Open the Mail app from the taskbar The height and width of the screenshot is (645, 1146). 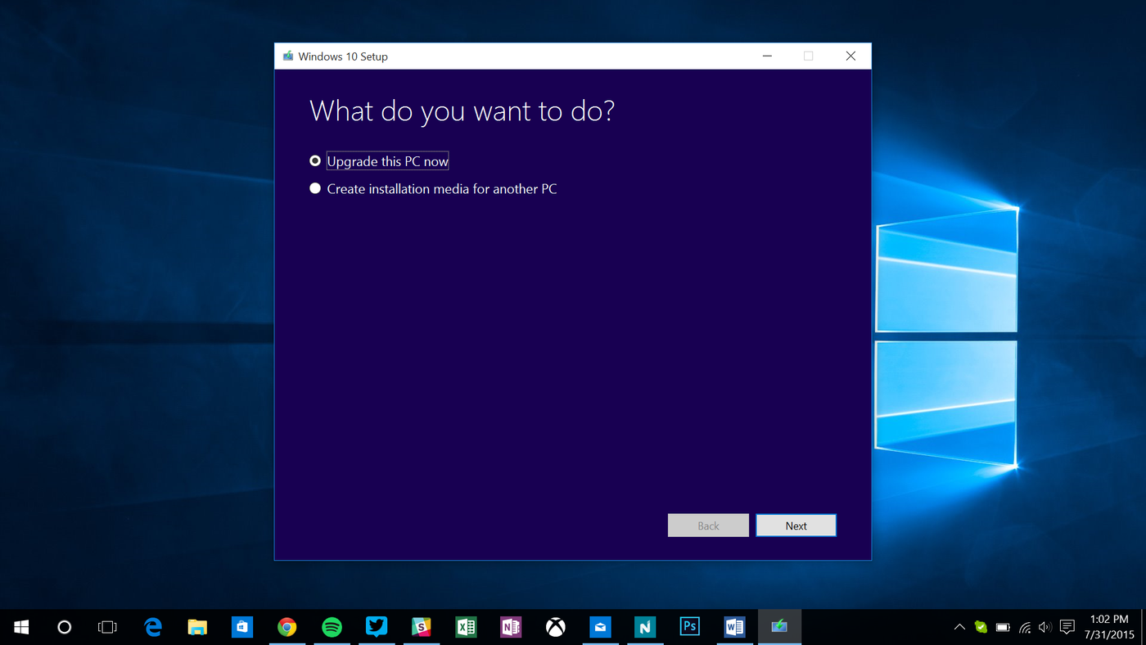coord(600,626)
